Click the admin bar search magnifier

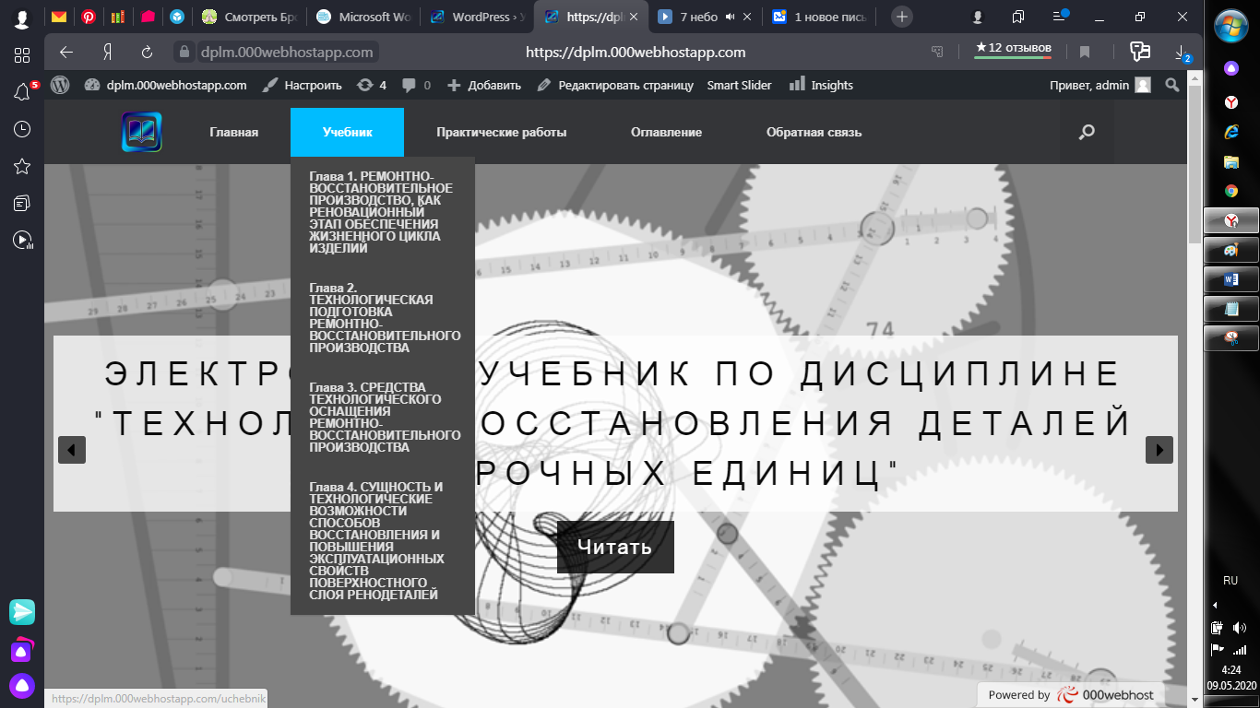(x=1172, y=85)
